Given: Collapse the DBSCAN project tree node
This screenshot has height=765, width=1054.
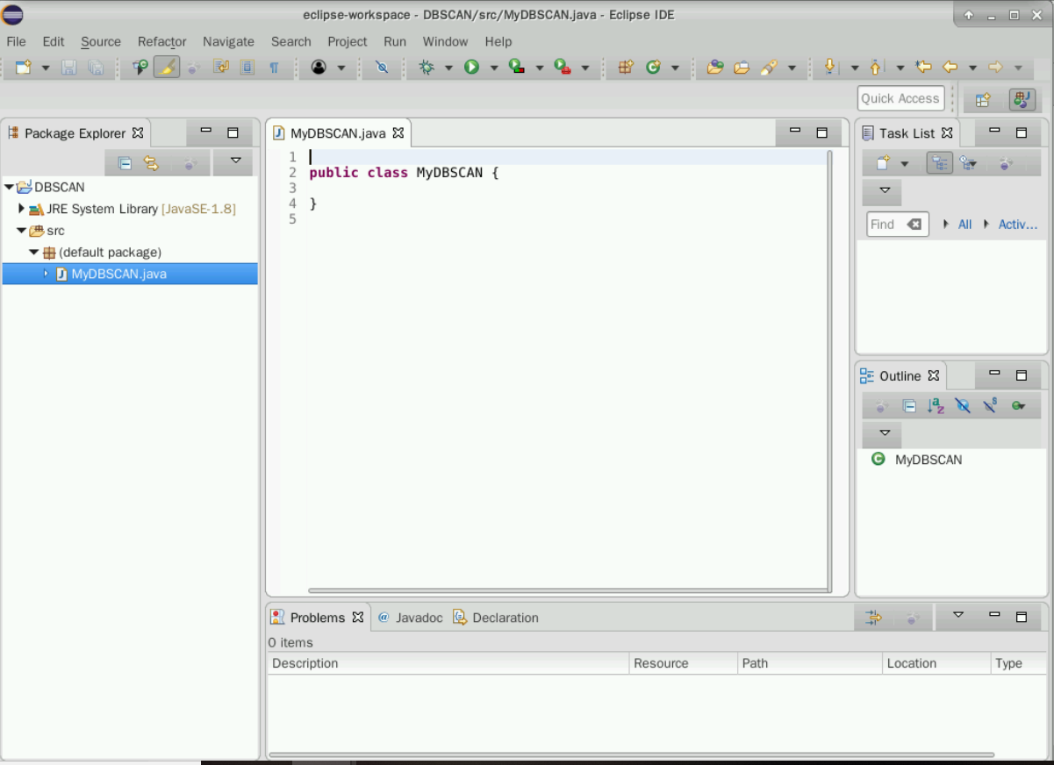Looking at the screenshot, I should [9, 187].
